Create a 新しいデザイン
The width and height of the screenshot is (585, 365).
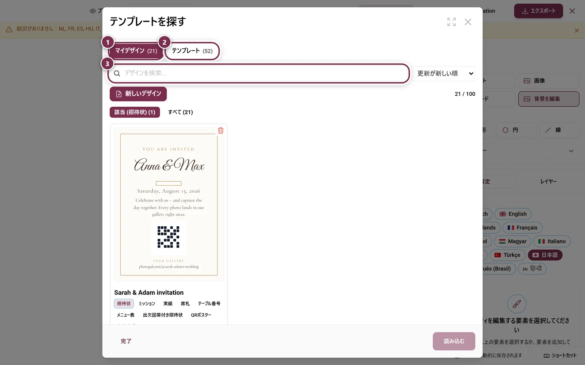[x=138, y=94]
